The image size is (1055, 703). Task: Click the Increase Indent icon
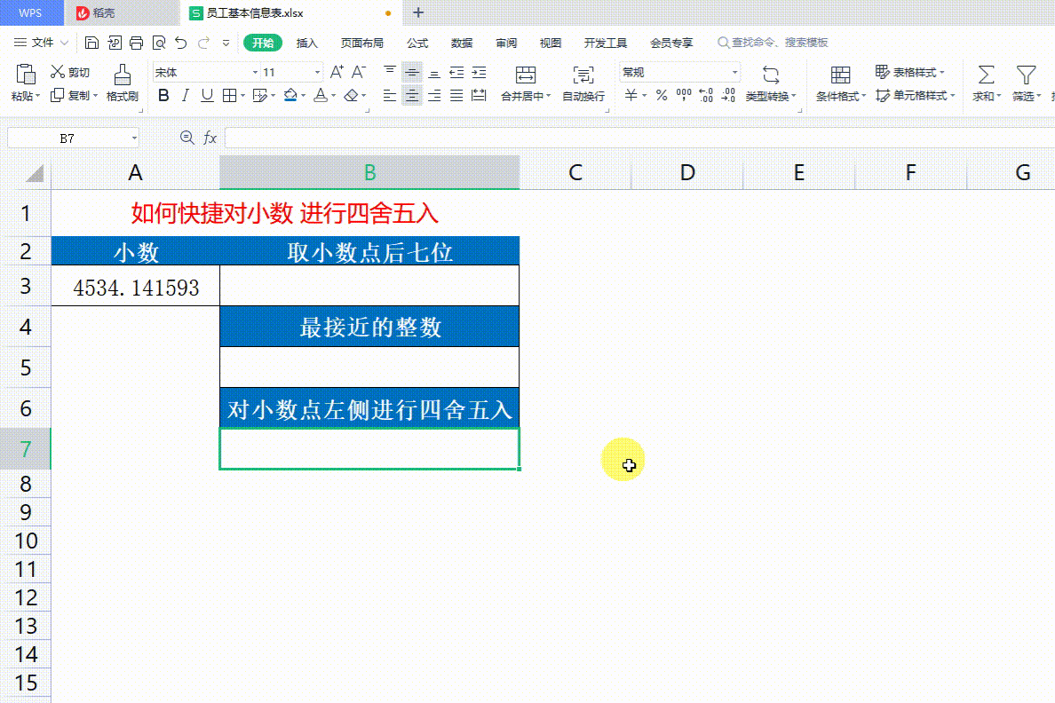coord(479,72)
